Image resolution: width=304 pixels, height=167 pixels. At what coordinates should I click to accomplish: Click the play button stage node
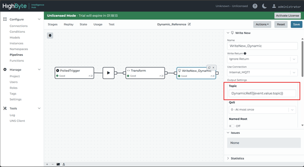(x=108, y=73)
